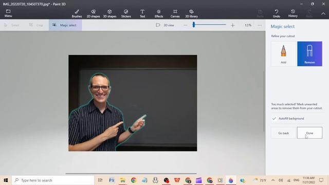Image resolution: width=329 pixels, height=185 pixels.
Task: Click the Go back button
Action: 283,133
